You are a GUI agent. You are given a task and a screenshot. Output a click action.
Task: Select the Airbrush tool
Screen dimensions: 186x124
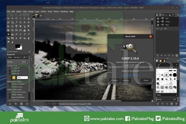click(x=29, y=34)
